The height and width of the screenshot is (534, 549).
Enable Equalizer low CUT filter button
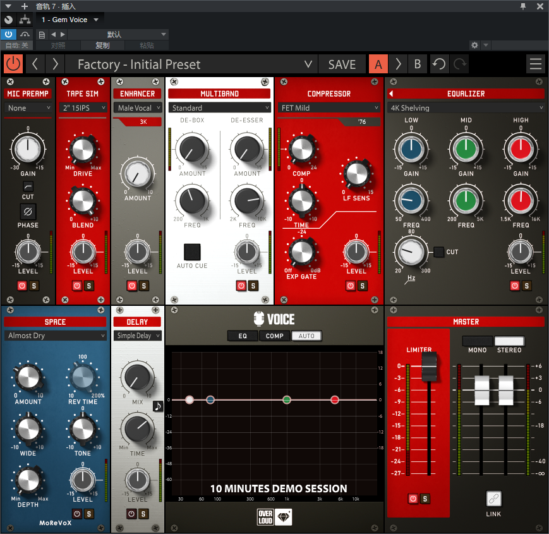438,252
